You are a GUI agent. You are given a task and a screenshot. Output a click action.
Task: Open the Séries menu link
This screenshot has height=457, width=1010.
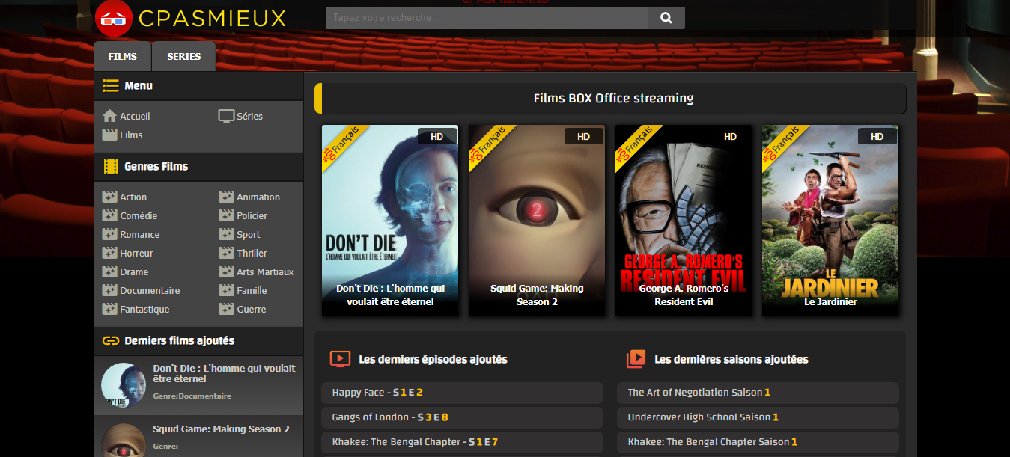coord(249,116)
